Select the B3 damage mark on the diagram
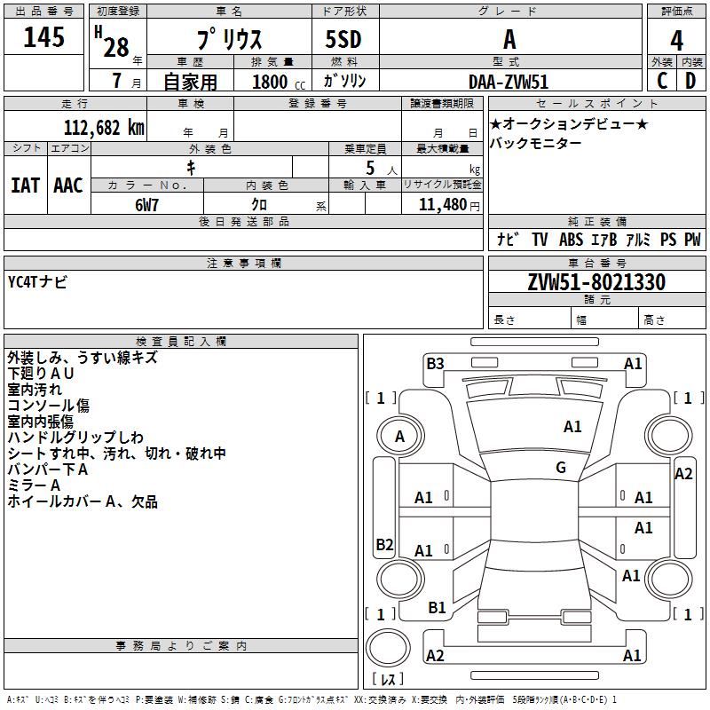 435,363
